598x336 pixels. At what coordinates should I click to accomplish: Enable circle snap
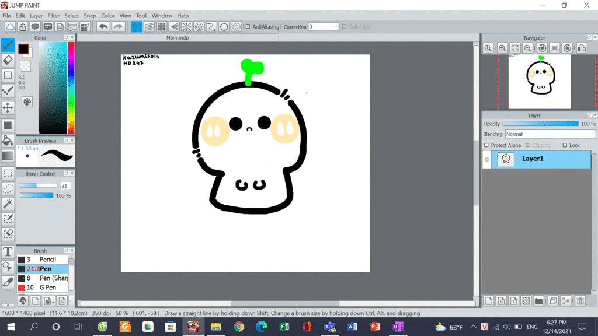pos(199,27)
